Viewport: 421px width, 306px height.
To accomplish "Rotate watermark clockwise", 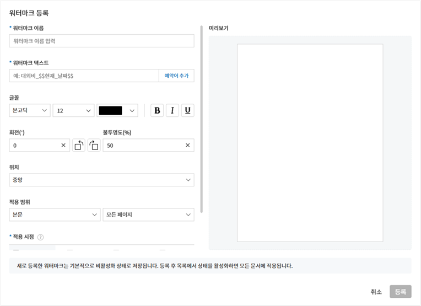I will tap(94, 146).
